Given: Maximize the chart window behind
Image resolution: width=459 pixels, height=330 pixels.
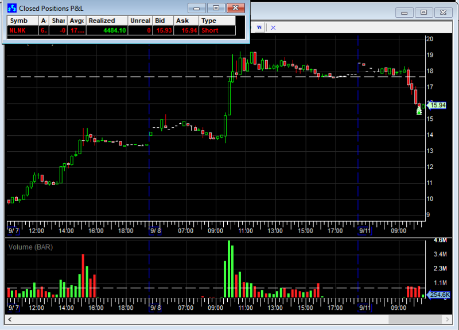Looking at the screenshot, I should 423,12.
